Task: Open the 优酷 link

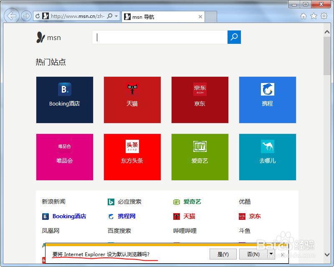Action: [245, 202]
